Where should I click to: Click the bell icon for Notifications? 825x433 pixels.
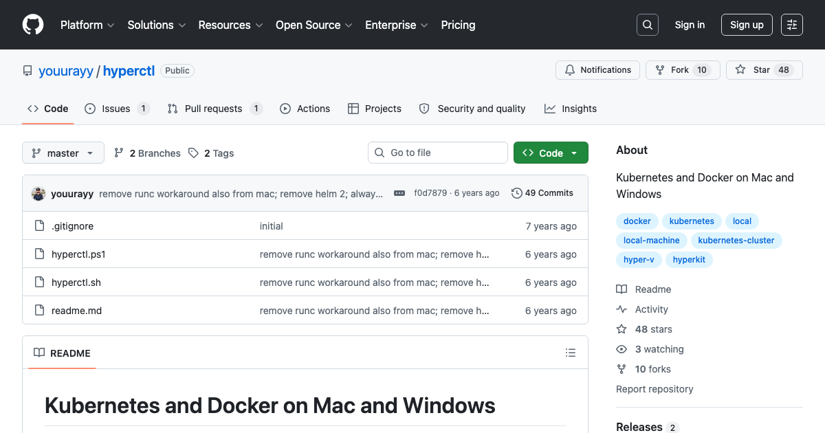tap(570, 70)
